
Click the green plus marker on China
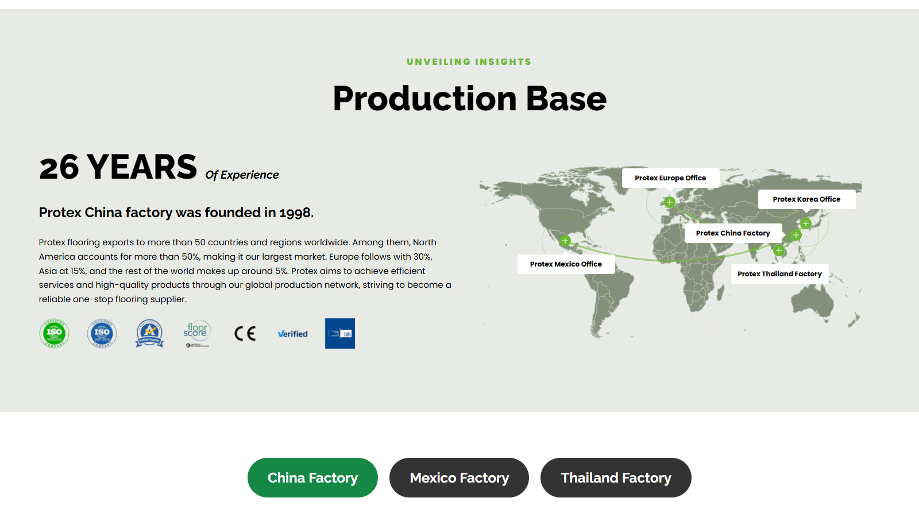[x=796, y=235]
